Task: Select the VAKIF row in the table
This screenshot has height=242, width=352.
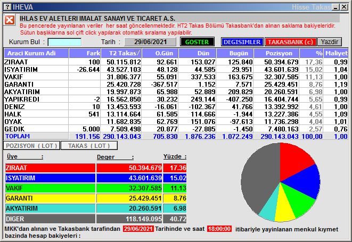Action: 176,77
